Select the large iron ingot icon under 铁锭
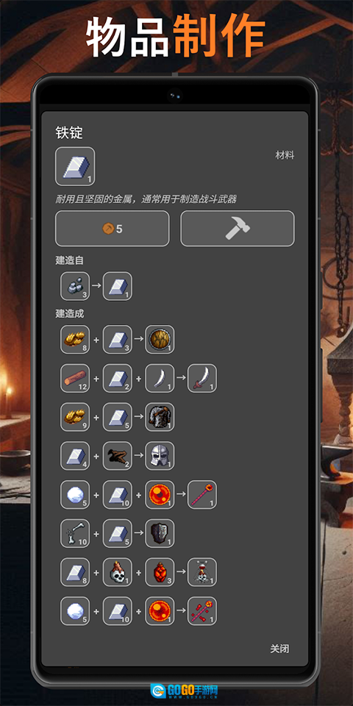The width and height of the screenshot is (353, 706). (75, 167)
